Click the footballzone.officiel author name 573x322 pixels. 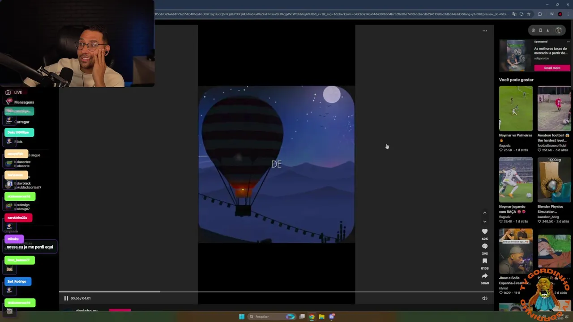click(x=551, y=145)
